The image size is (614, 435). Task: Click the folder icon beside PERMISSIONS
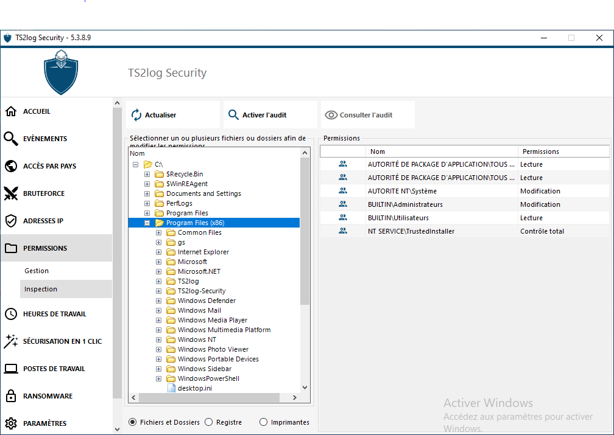click(x=11, y=248)
